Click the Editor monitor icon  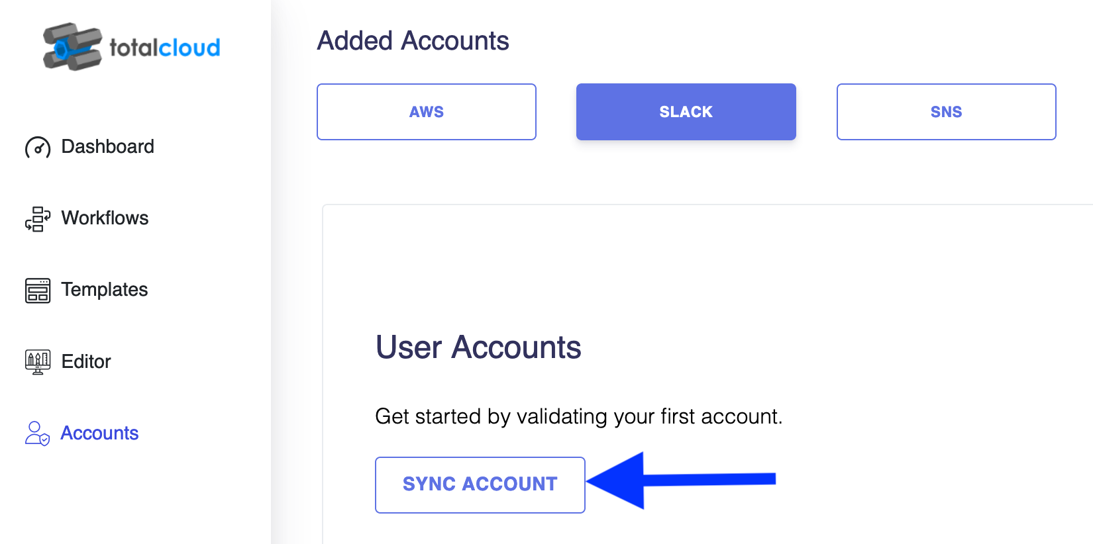pyautogui.click(x=38, y=362)
